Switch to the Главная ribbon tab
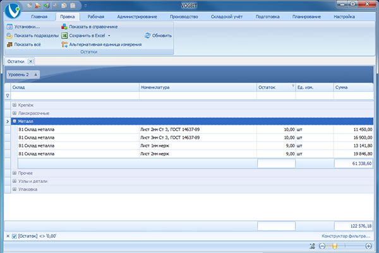Viewport: 379px width, 253px height. point(40,17)
